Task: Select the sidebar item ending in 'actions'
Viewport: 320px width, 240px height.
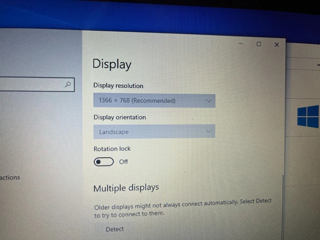Action: pyautogui.click(x=10, y=177)
